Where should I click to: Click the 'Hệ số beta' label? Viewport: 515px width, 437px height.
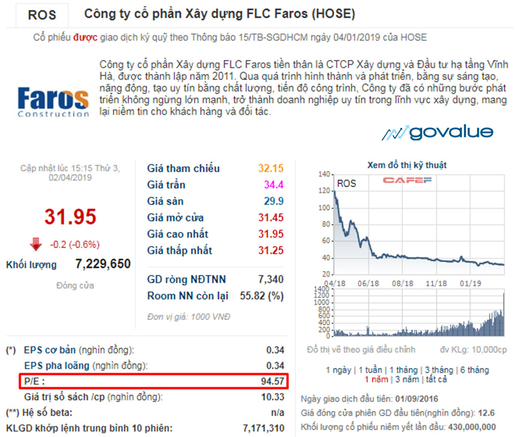click(47, 413)
